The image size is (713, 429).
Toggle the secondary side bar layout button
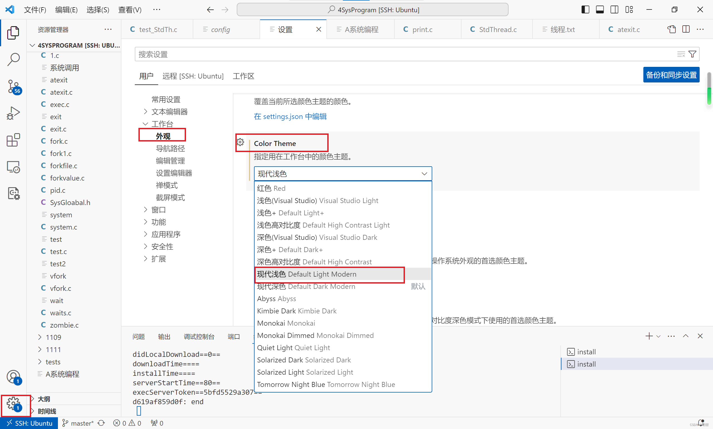[614, 9]
